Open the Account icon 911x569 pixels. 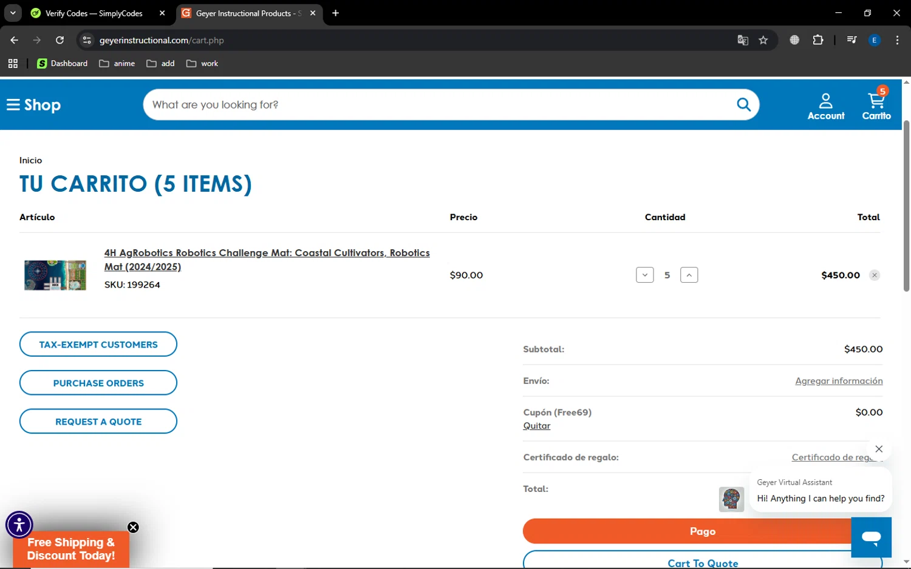(825, 106)
